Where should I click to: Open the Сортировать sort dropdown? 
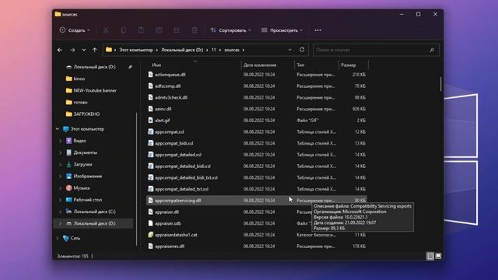click(x=230, y=30)
